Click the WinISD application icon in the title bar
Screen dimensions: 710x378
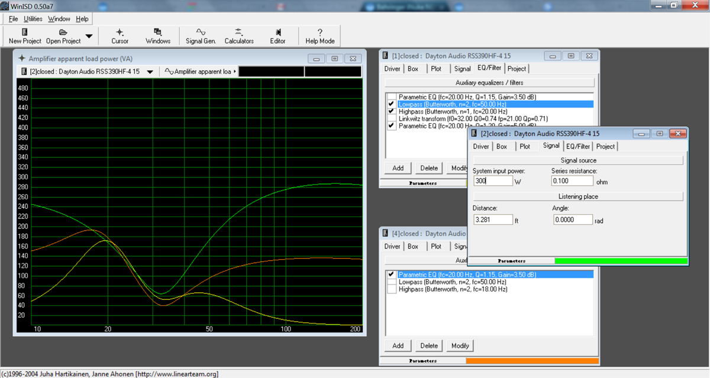pyautogui.click(x=5, y=5)
